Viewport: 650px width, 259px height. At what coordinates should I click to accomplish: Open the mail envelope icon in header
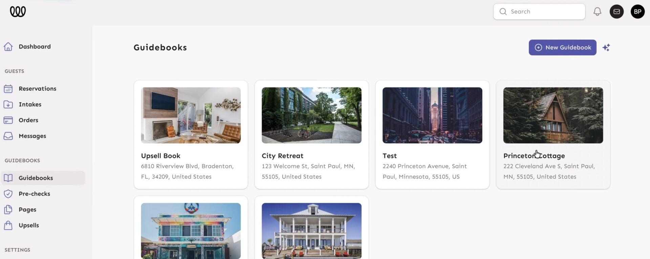click(616, 11)
